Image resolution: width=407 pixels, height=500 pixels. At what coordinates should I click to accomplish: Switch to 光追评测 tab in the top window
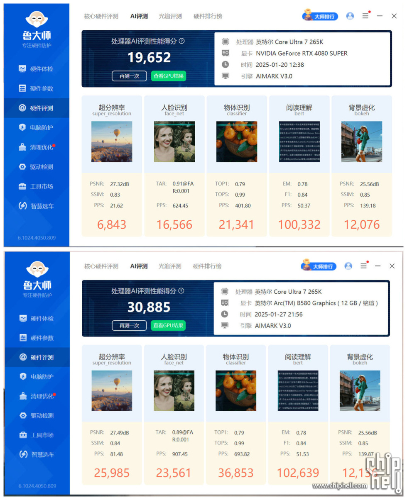pyautogui.click(x=170, y=16)
